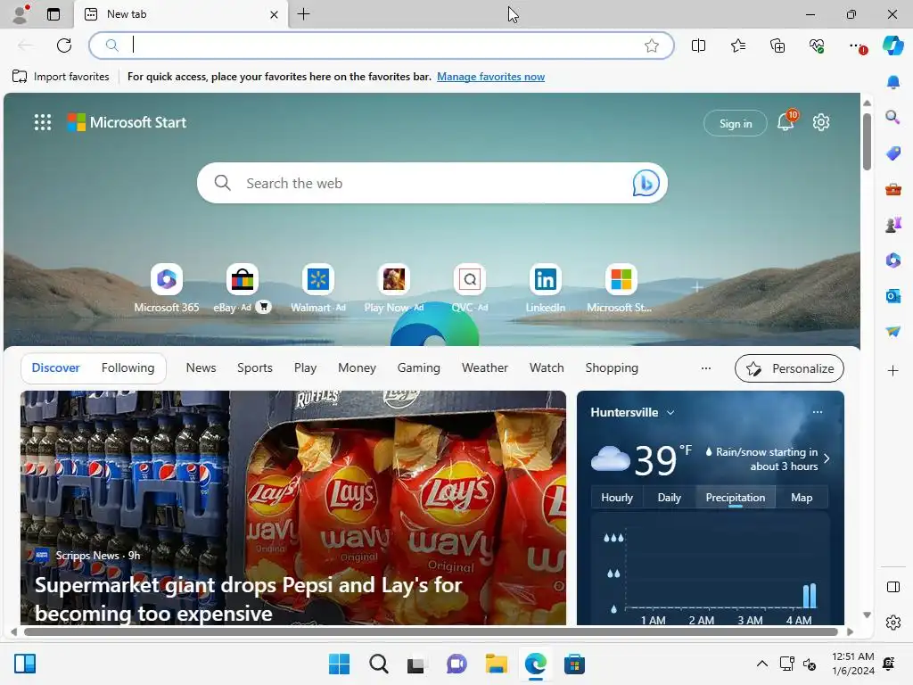913x685 pixels.
Task: Open sidebar Microsoft 365 icon
Action: [893, 260]
